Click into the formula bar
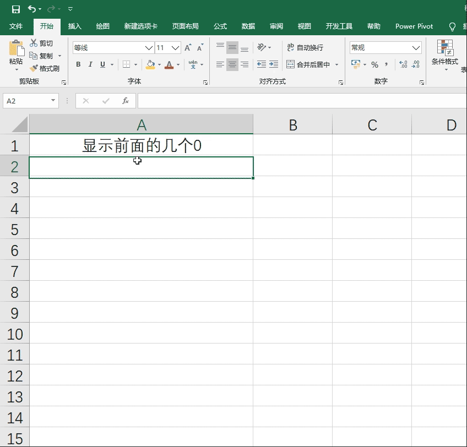This screenshot has width=467, height=447. pyautogui.click(x=302, y=101)
